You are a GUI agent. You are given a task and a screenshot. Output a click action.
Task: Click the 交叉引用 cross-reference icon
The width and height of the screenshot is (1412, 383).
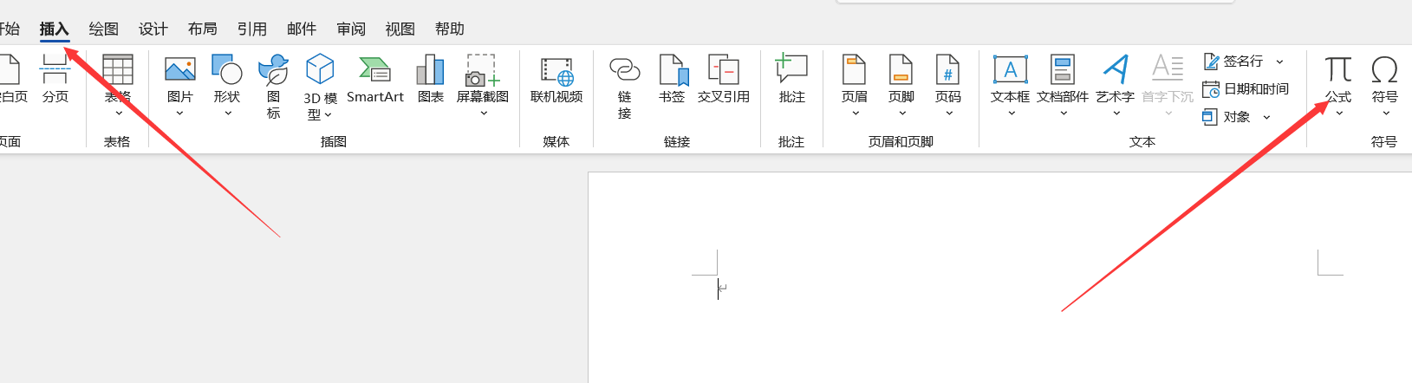click(x=723, y=79)
